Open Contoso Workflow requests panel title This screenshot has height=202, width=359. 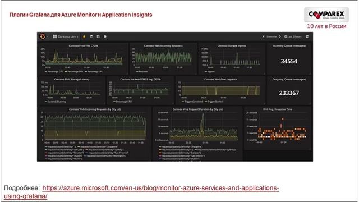point(220,79)
